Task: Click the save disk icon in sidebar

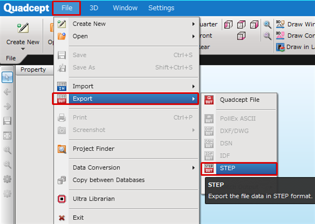Action: (x=7, y=121)
